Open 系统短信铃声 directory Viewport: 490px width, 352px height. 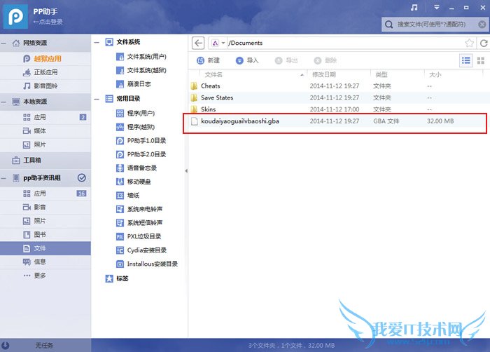[x=139, y=223]
